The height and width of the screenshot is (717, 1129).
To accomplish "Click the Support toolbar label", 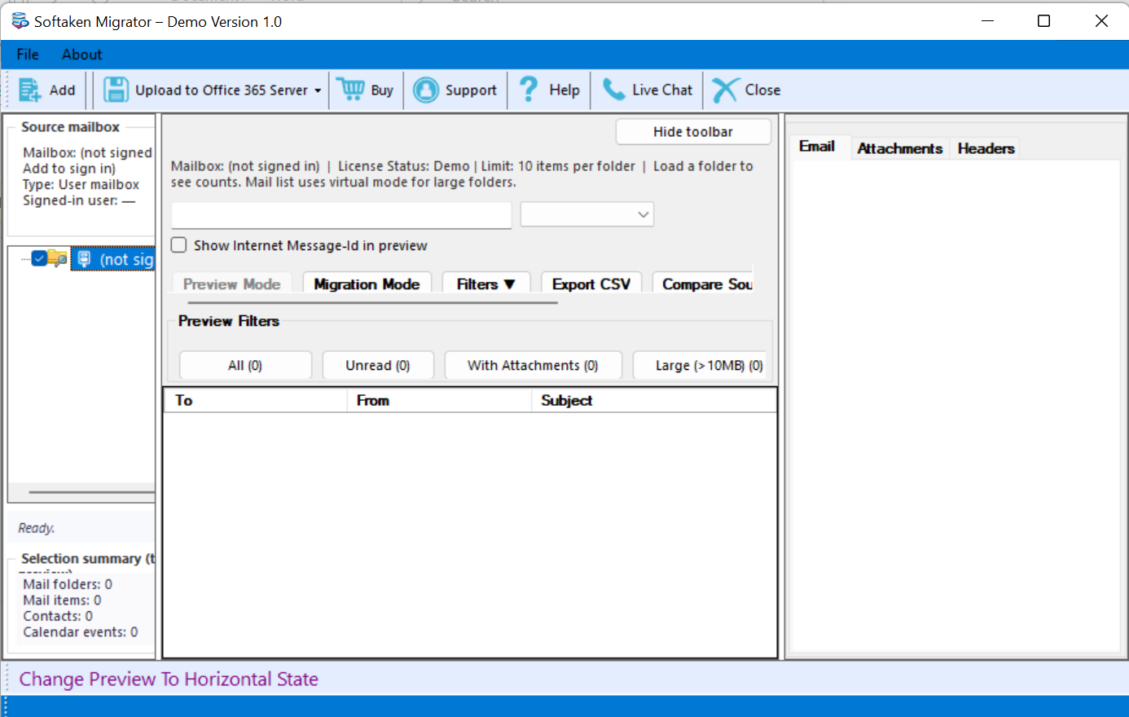I will click(471, 90).
